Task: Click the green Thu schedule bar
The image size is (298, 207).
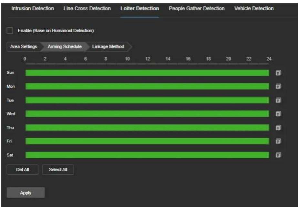Action: pyautogui.click(x=147, y=128)
